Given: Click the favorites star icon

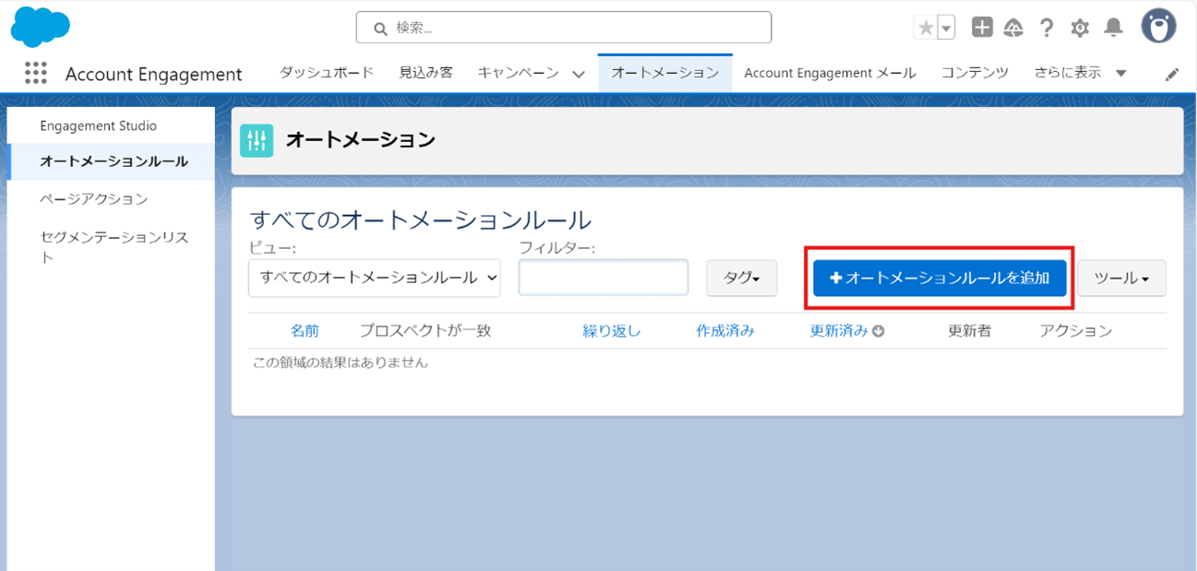Looking at the screenshot, I should pyautogui.click(x=925, y=28).
